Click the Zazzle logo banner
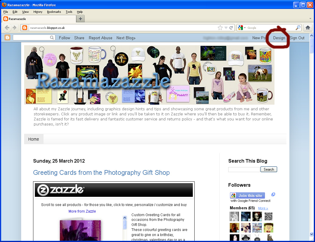The image size is (315, 242). click(114, 190)
